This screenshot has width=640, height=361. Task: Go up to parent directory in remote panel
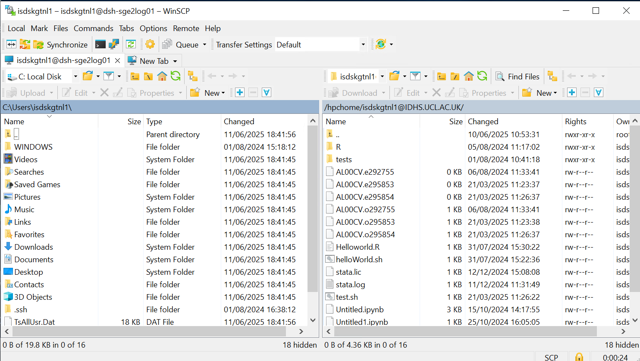pos(441,76)
